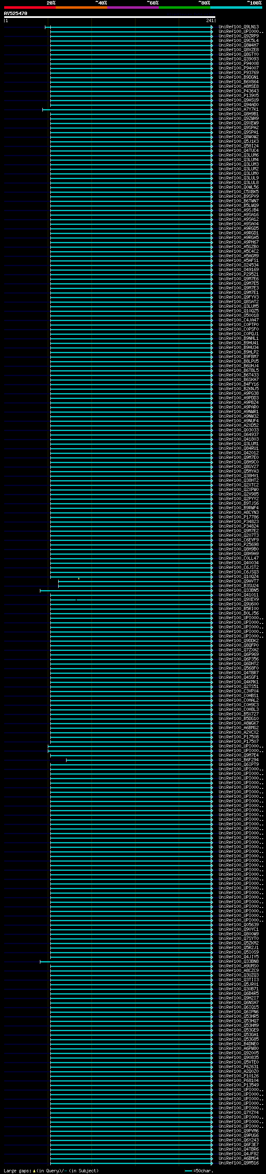The width and height of the screenshot is (266, 1174).
Task: Click the purple ~60% identity legend segment
Action: pos(133,7)
